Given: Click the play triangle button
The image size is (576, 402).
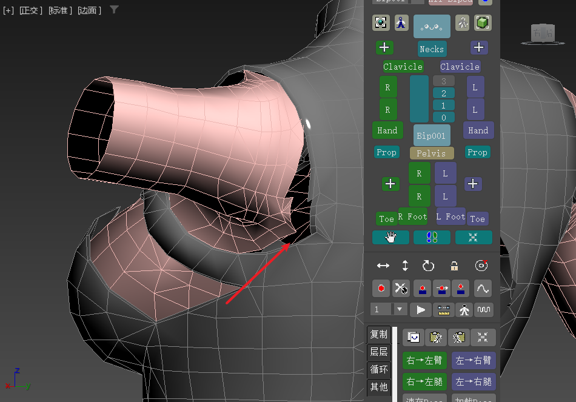Looking at the screenshot, I should pos(421,310).
